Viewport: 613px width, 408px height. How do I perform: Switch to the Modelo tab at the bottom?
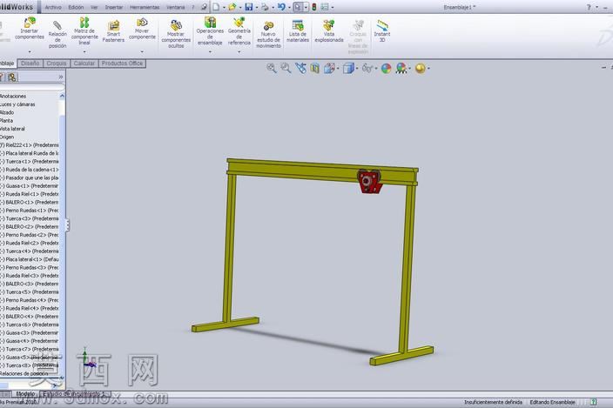click(x=25, y=394)
